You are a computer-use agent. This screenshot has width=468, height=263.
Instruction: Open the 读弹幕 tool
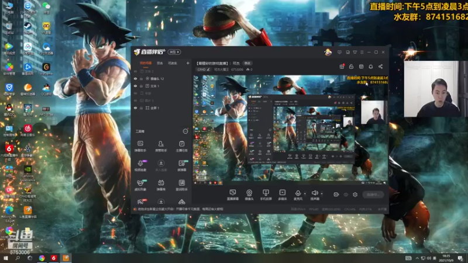coord(181,165)
